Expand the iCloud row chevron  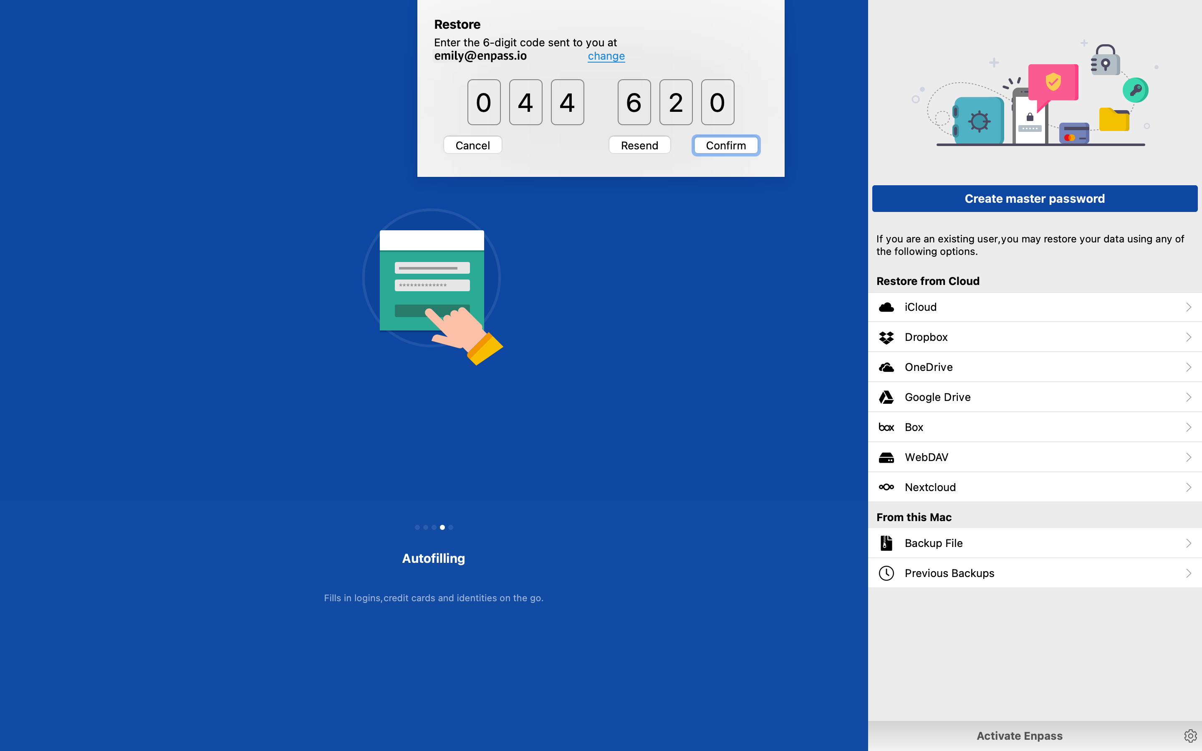(x=1189, y=307)
